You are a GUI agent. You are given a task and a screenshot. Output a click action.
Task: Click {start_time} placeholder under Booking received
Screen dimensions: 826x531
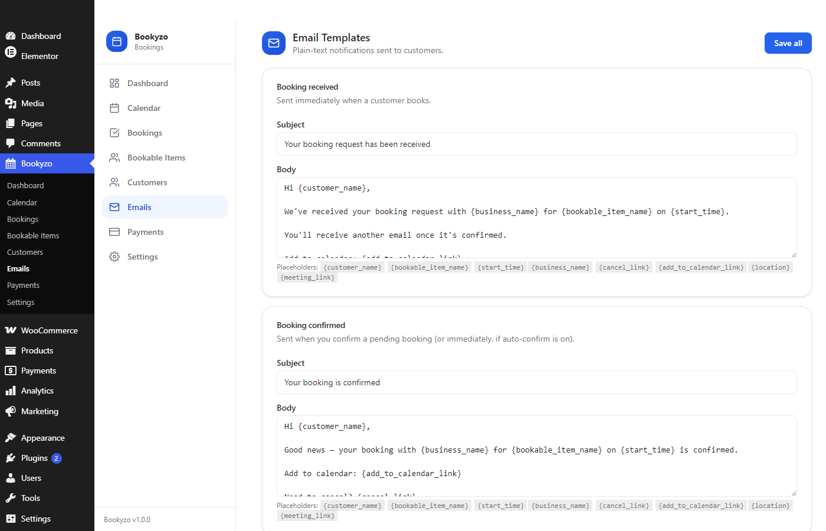[x=501, y=267]
